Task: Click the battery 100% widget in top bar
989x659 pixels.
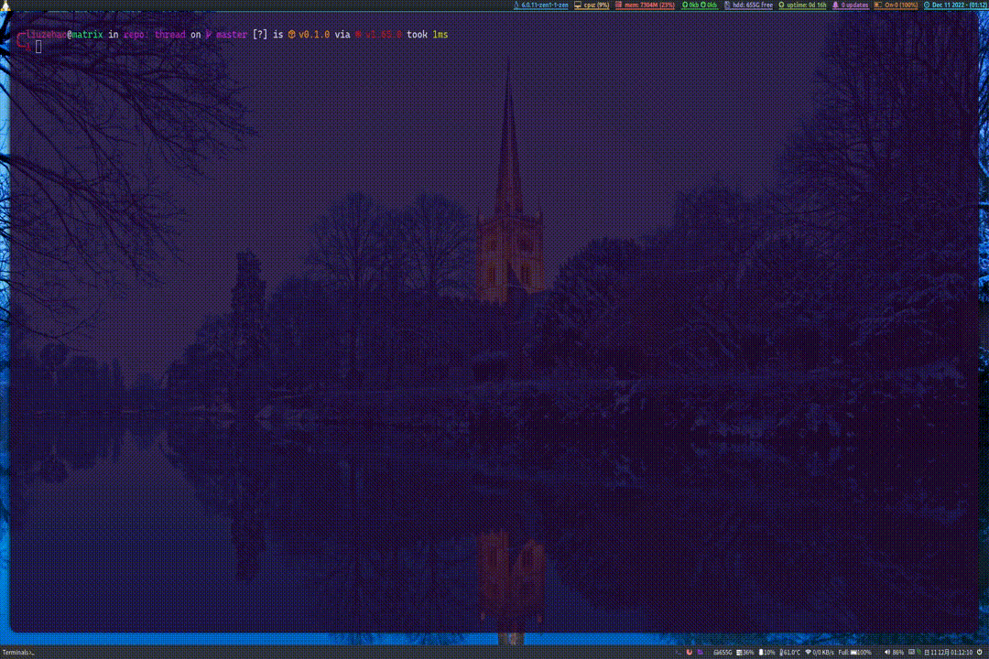Action: (x=896, y=5)
